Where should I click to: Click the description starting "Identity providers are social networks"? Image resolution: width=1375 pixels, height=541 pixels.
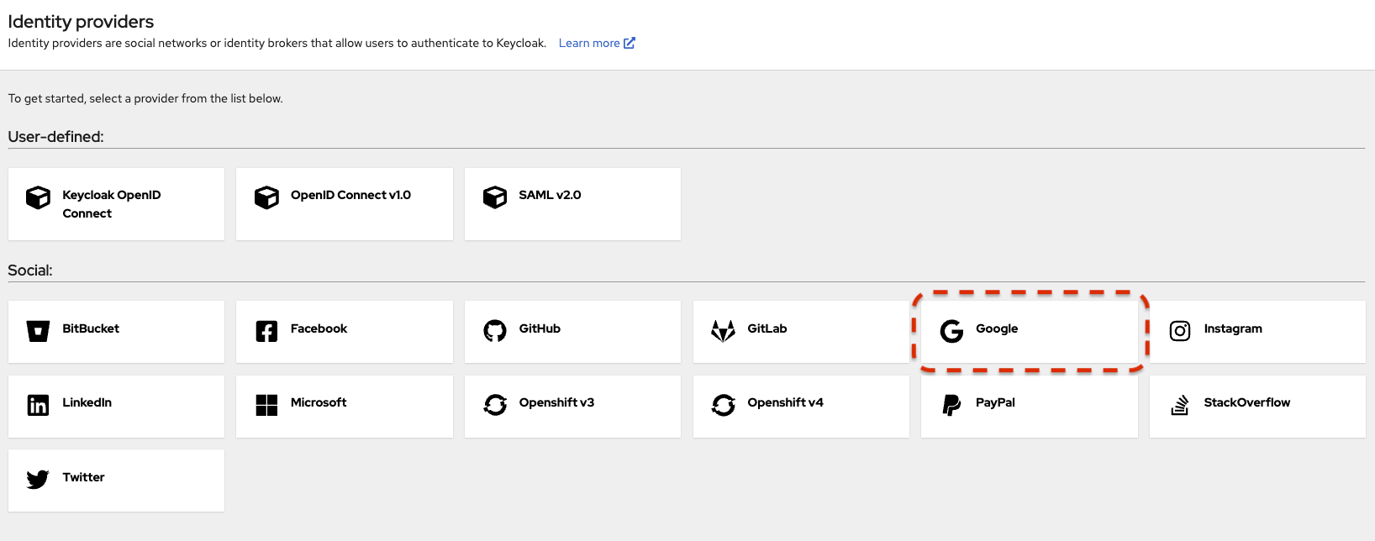tap(277, 43)
